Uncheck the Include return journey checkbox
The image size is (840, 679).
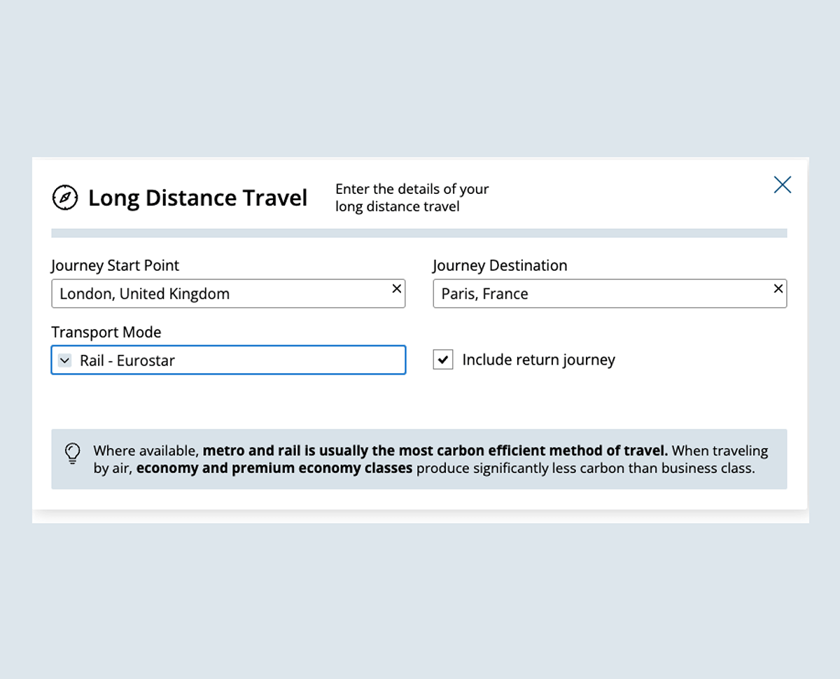pyautogui.click(x=443, y=360)
